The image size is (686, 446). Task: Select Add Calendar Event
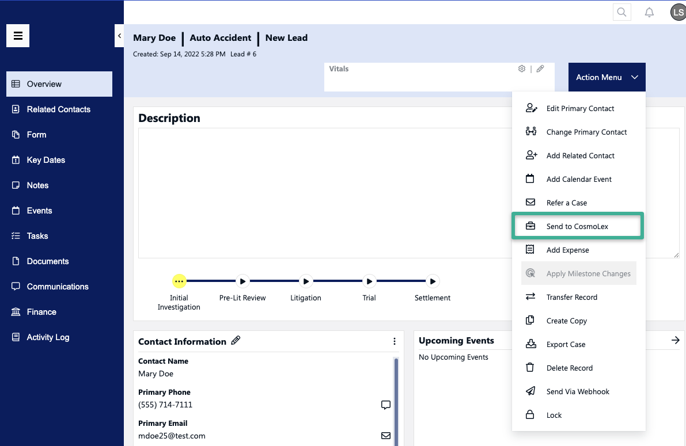click(578, 180)
